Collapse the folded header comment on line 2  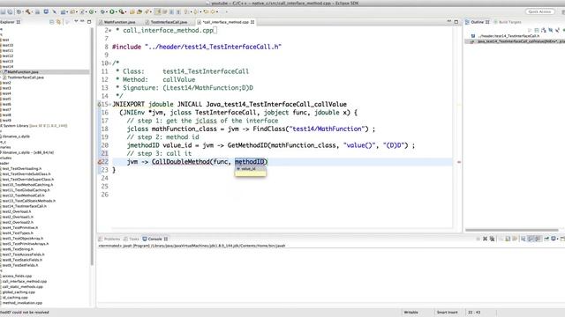point(109,31)
